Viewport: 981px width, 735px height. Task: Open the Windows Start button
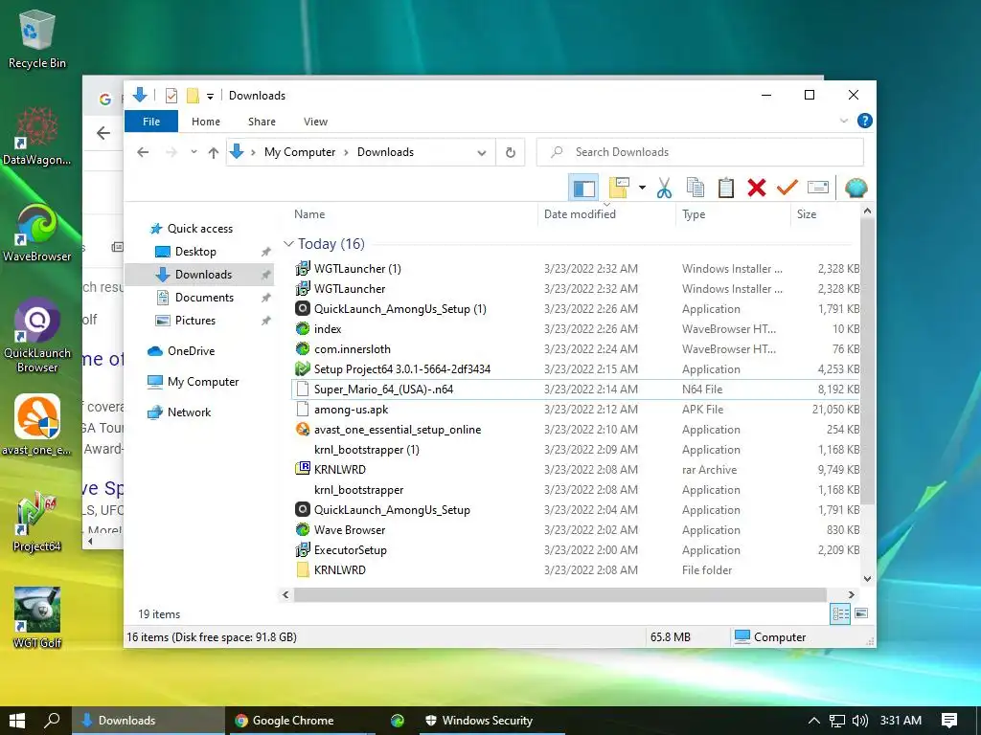coord(17,721)
